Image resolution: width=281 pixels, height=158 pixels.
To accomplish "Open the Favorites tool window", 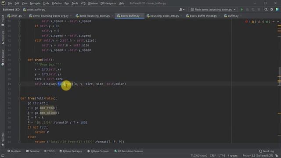I will 3,139.
